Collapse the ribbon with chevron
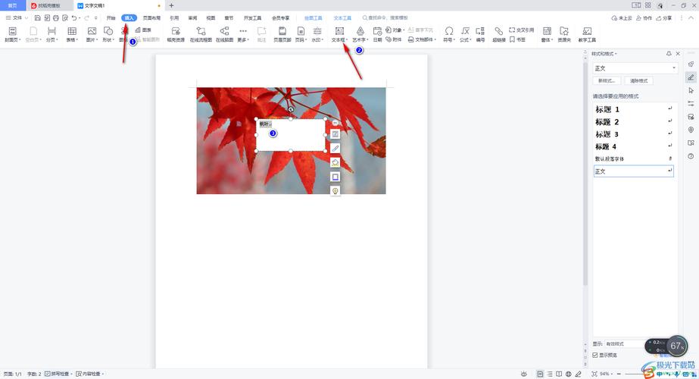Image resolution: width=699 pixels, height=379 pixels. point(691,18)
